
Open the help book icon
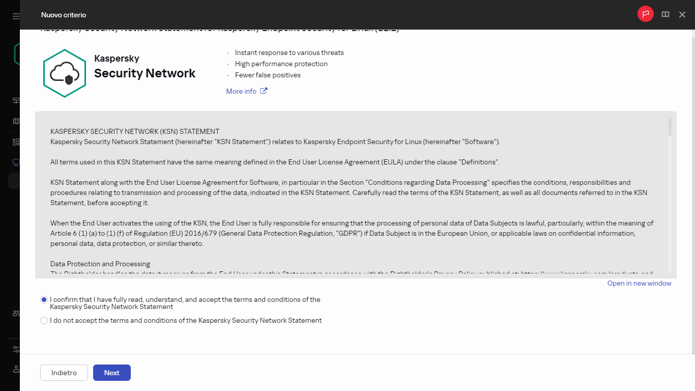point(665,15)
